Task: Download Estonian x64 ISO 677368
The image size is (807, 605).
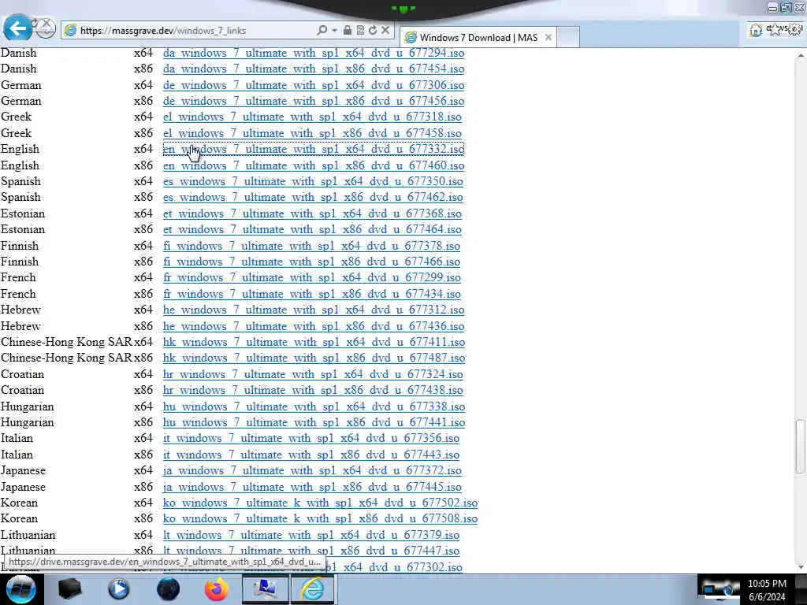Action: [312, 213]
